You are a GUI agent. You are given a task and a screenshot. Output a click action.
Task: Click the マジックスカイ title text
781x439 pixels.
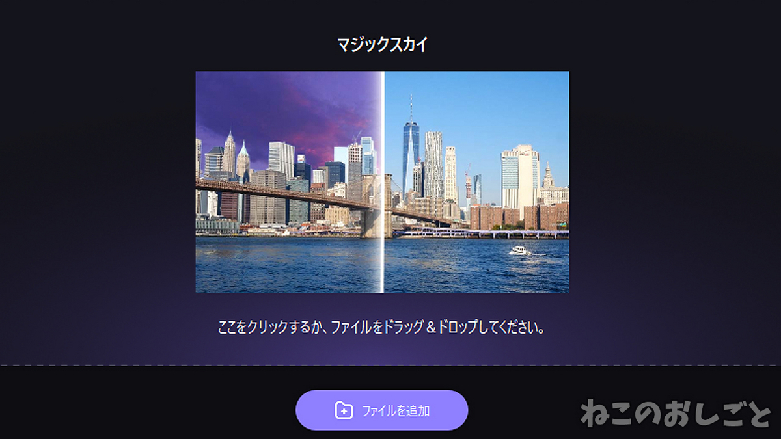382,45
